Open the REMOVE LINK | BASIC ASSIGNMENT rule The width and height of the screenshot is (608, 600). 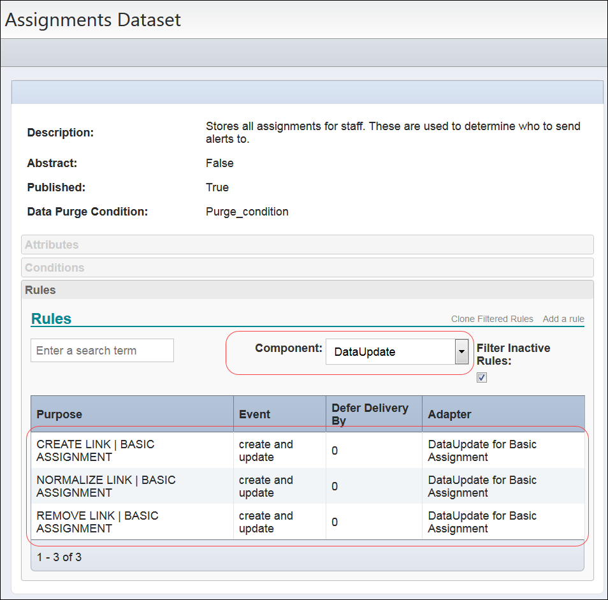tap(102, 522)
